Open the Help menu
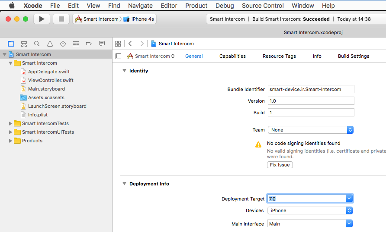This screenshot has width=386, height=232. 328,6
